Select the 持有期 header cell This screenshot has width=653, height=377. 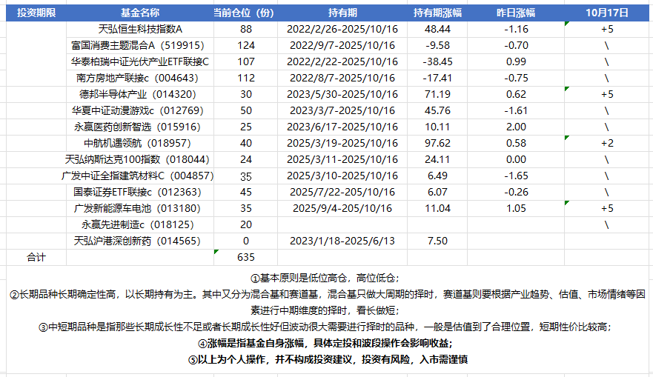point(342,13)
